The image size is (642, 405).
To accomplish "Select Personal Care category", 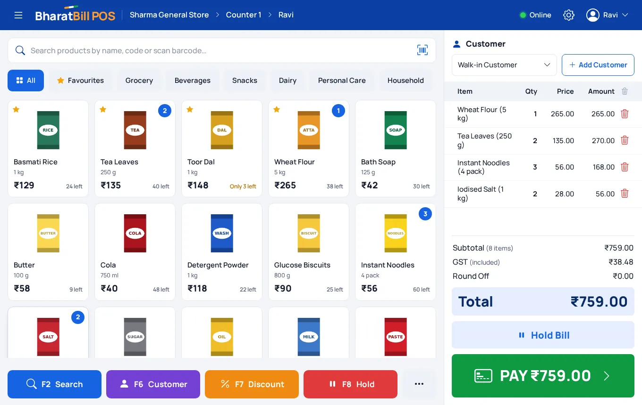I will coord(342,81).
